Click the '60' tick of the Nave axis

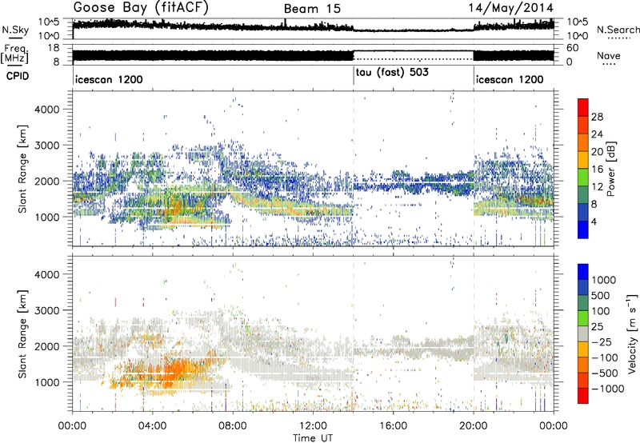tap(573, 48)
